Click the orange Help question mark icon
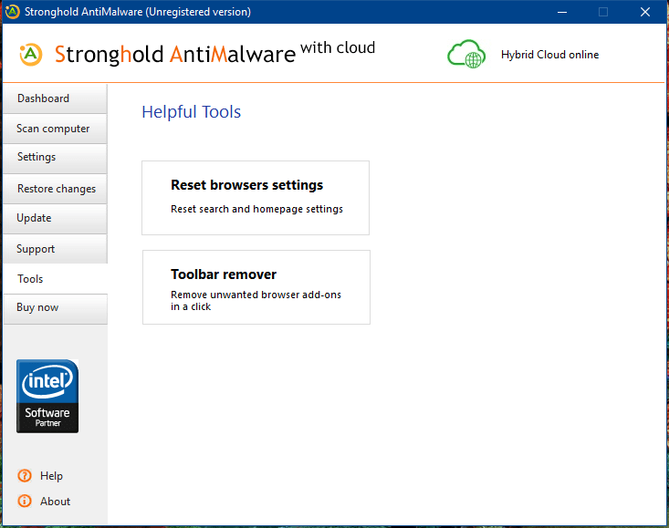 pyautogui.click(x=25, y=476)
